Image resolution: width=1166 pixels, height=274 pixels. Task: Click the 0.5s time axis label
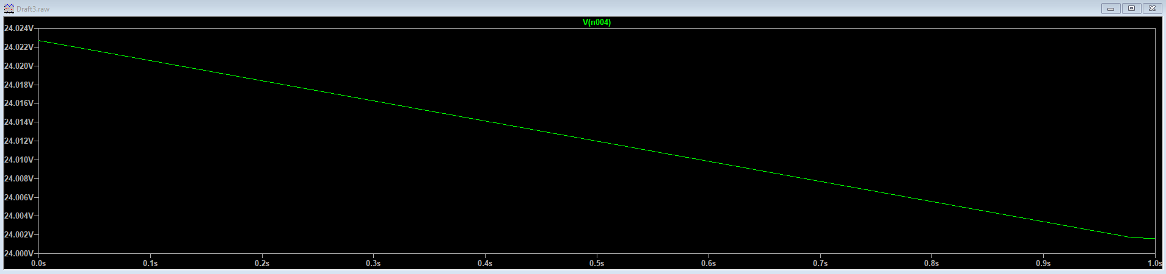pos(597,263)
